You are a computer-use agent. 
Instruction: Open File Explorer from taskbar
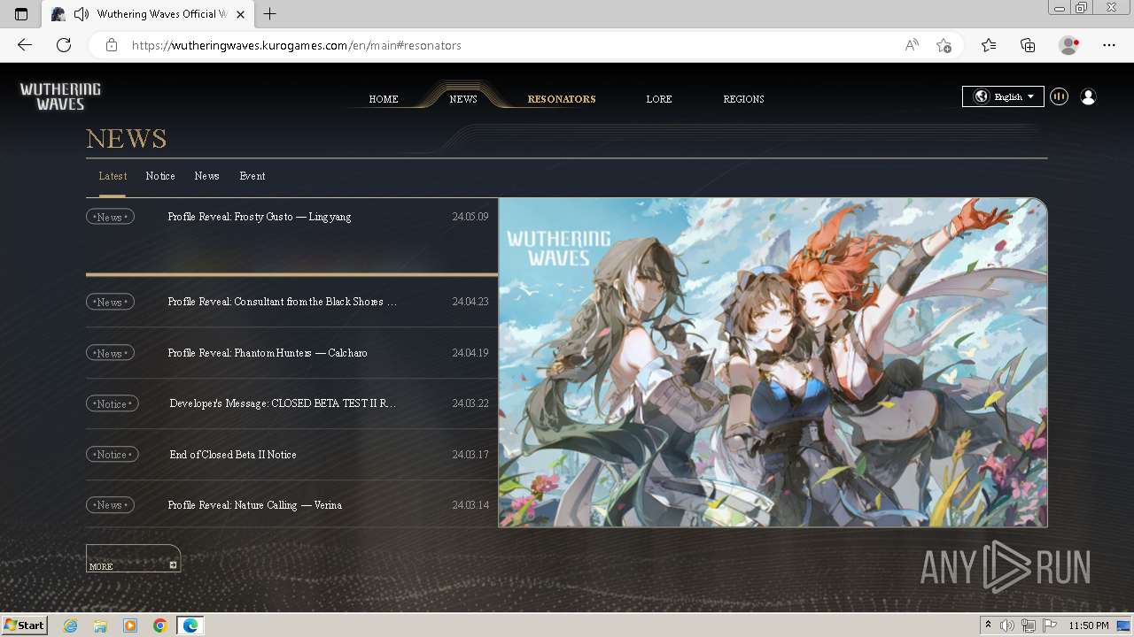click(x=100, y=625)
